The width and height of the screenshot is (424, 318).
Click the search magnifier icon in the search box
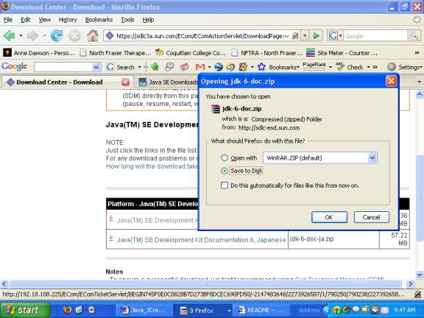pyautogui.click(x=414, y=35)
